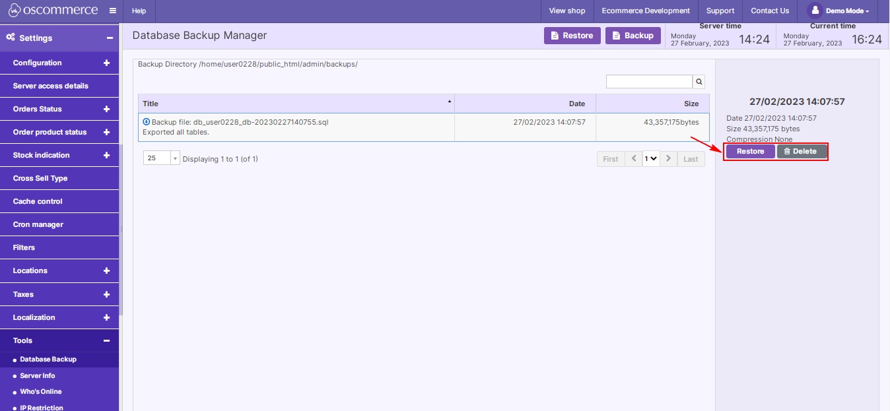Expand Locations plus icon
890x411 pixels.
coord(106,270)
